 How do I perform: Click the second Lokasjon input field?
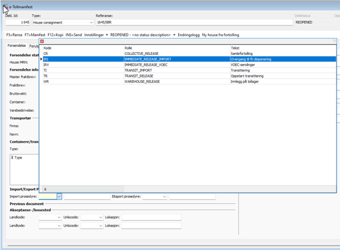(151, 226)
